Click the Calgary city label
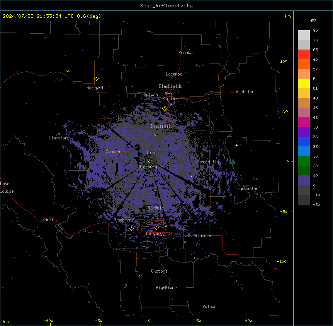Image resolution: width=333 pixels, height=326 pixels. (x=155, y=233)
